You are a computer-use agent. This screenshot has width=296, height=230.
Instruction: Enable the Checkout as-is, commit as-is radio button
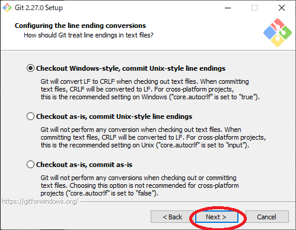(x=30, y=165)
